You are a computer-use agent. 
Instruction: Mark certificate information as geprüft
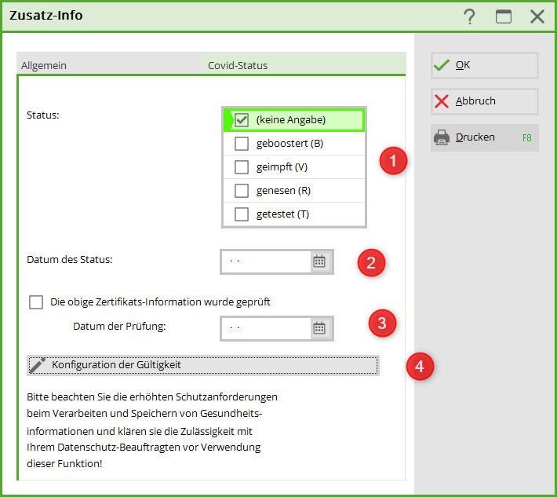(x=36, y=302)
